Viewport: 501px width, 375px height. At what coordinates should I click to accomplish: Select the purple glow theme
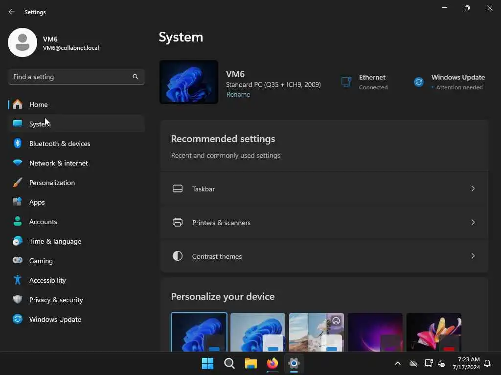(375, 332)
